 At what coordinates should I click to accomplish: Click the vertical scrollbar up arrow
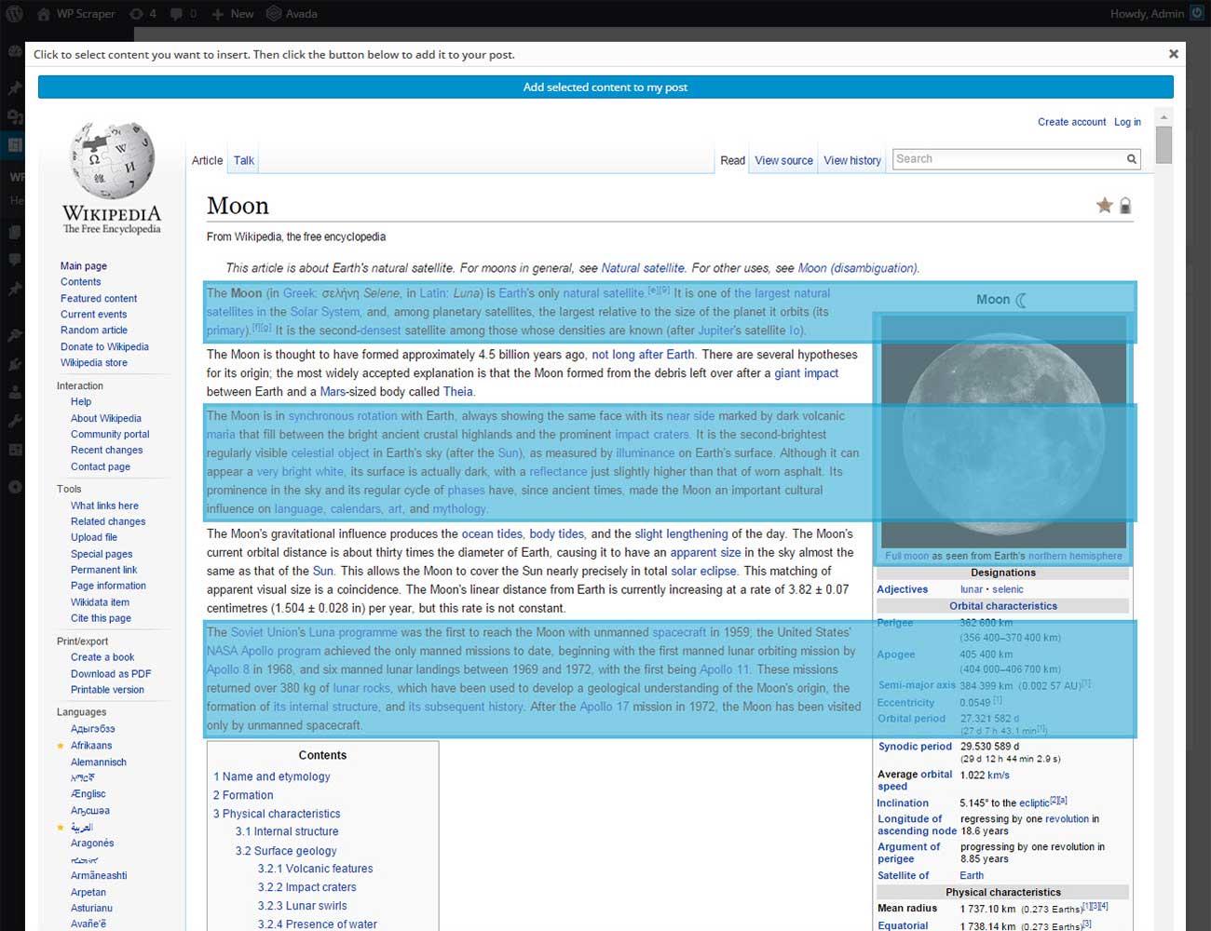(x=1163, y=117)
